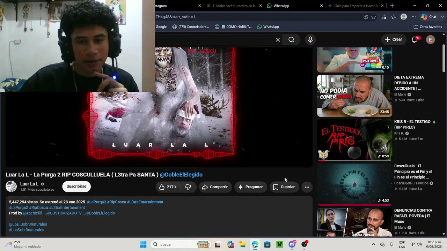
Task: Show hidden system tray icons
Action: click(373, 244)
